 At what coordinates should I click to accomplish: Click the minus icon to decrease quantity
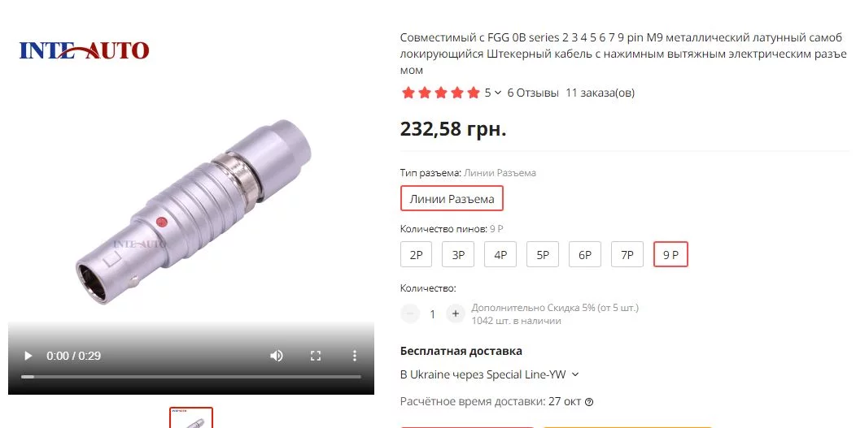tap(410, 313)
